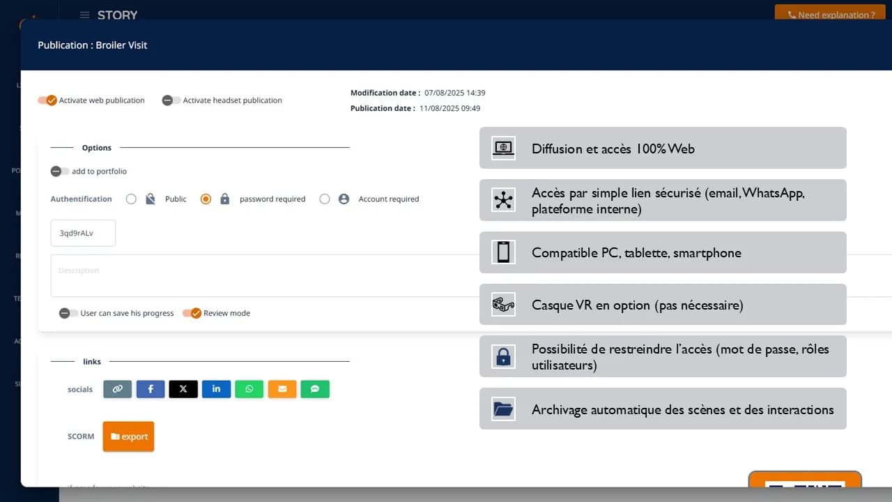Click the copy link social icon

pos(117,389)
